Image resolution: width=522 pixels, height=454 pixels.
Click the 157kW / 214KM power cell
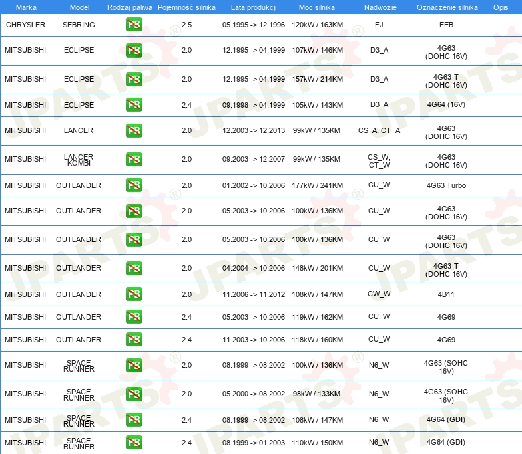(x=317, y=79)
